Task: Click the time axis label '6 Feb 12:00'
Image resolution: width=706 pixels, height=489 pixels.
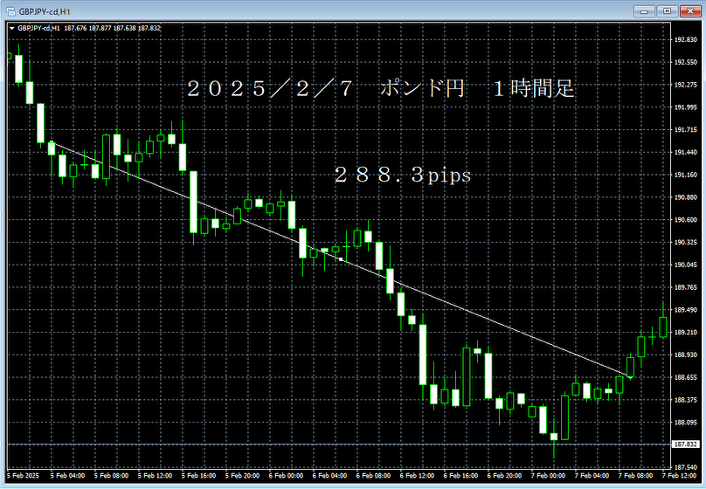Action: click(x=417, y=476)
